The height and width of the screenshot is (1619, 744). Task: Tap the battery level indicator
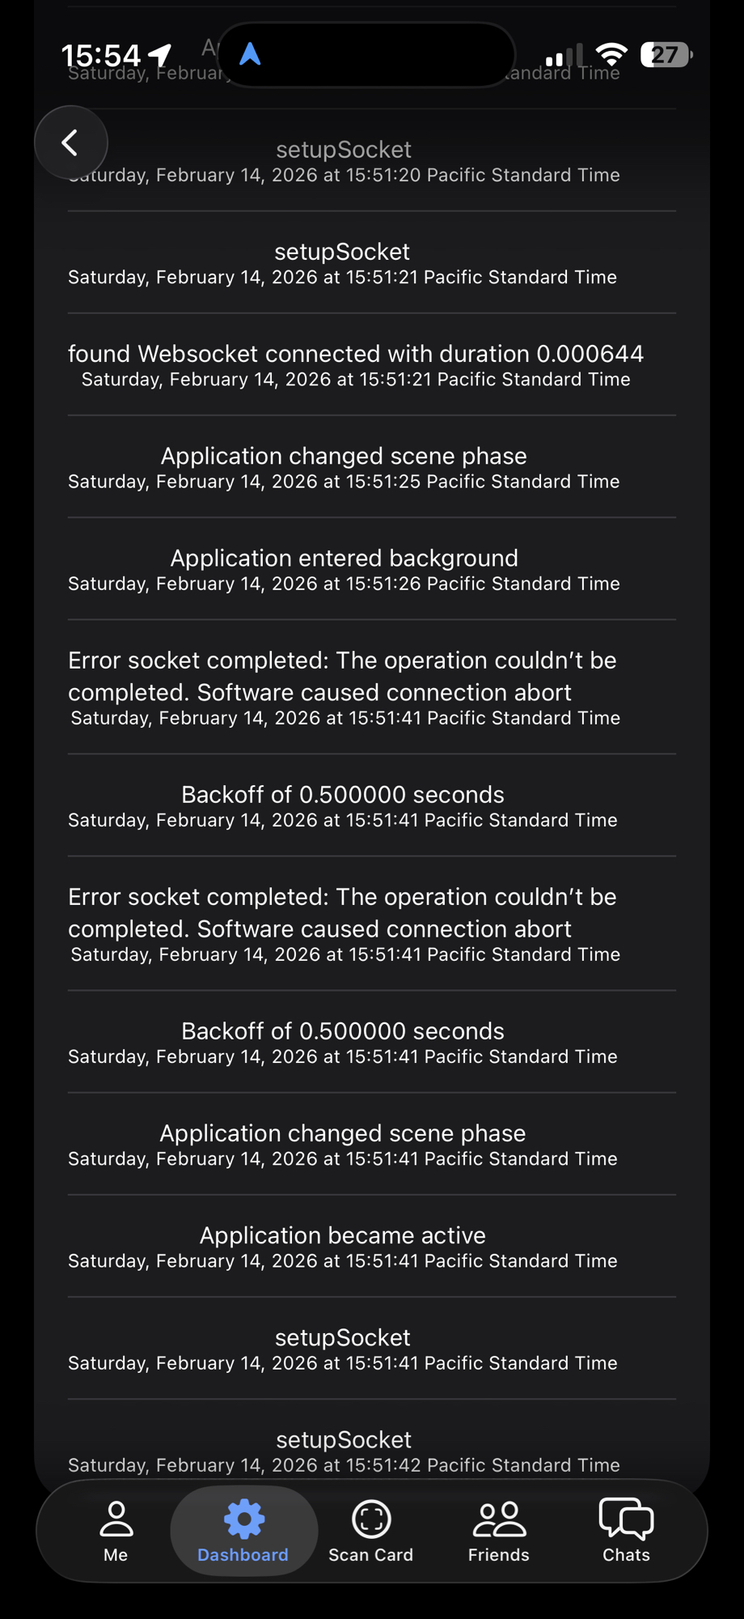click(666, 54)
